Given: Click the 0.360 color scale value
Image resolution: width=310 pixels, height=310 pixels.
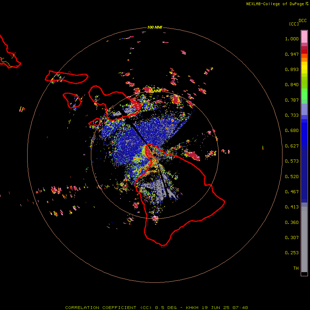Looking at the screenshot, I should [292, 223].
